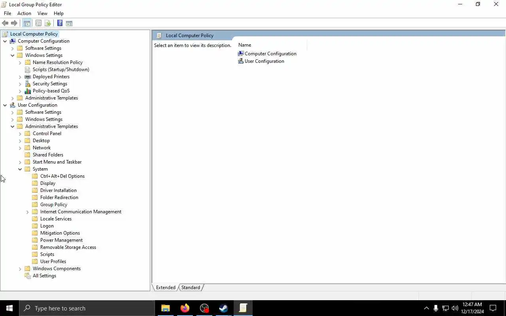Select the Folder Redirection folder
506x316 pixels.
click(x=59, y=197)
